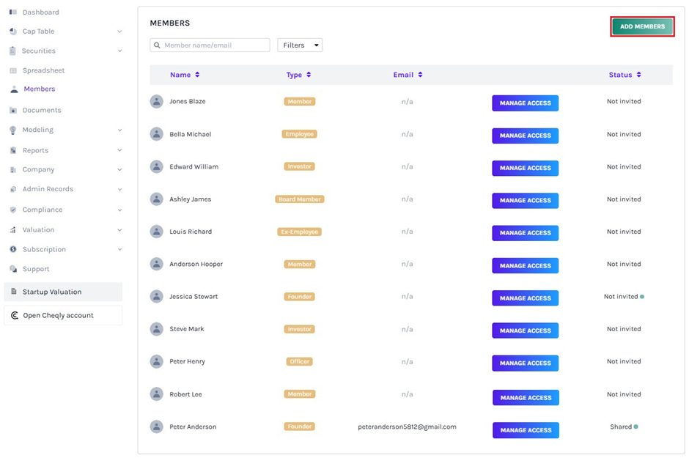Screen dimensions: 689x458
Task: Click the Documents folder icon in sidebar
Action: [13, 111]
